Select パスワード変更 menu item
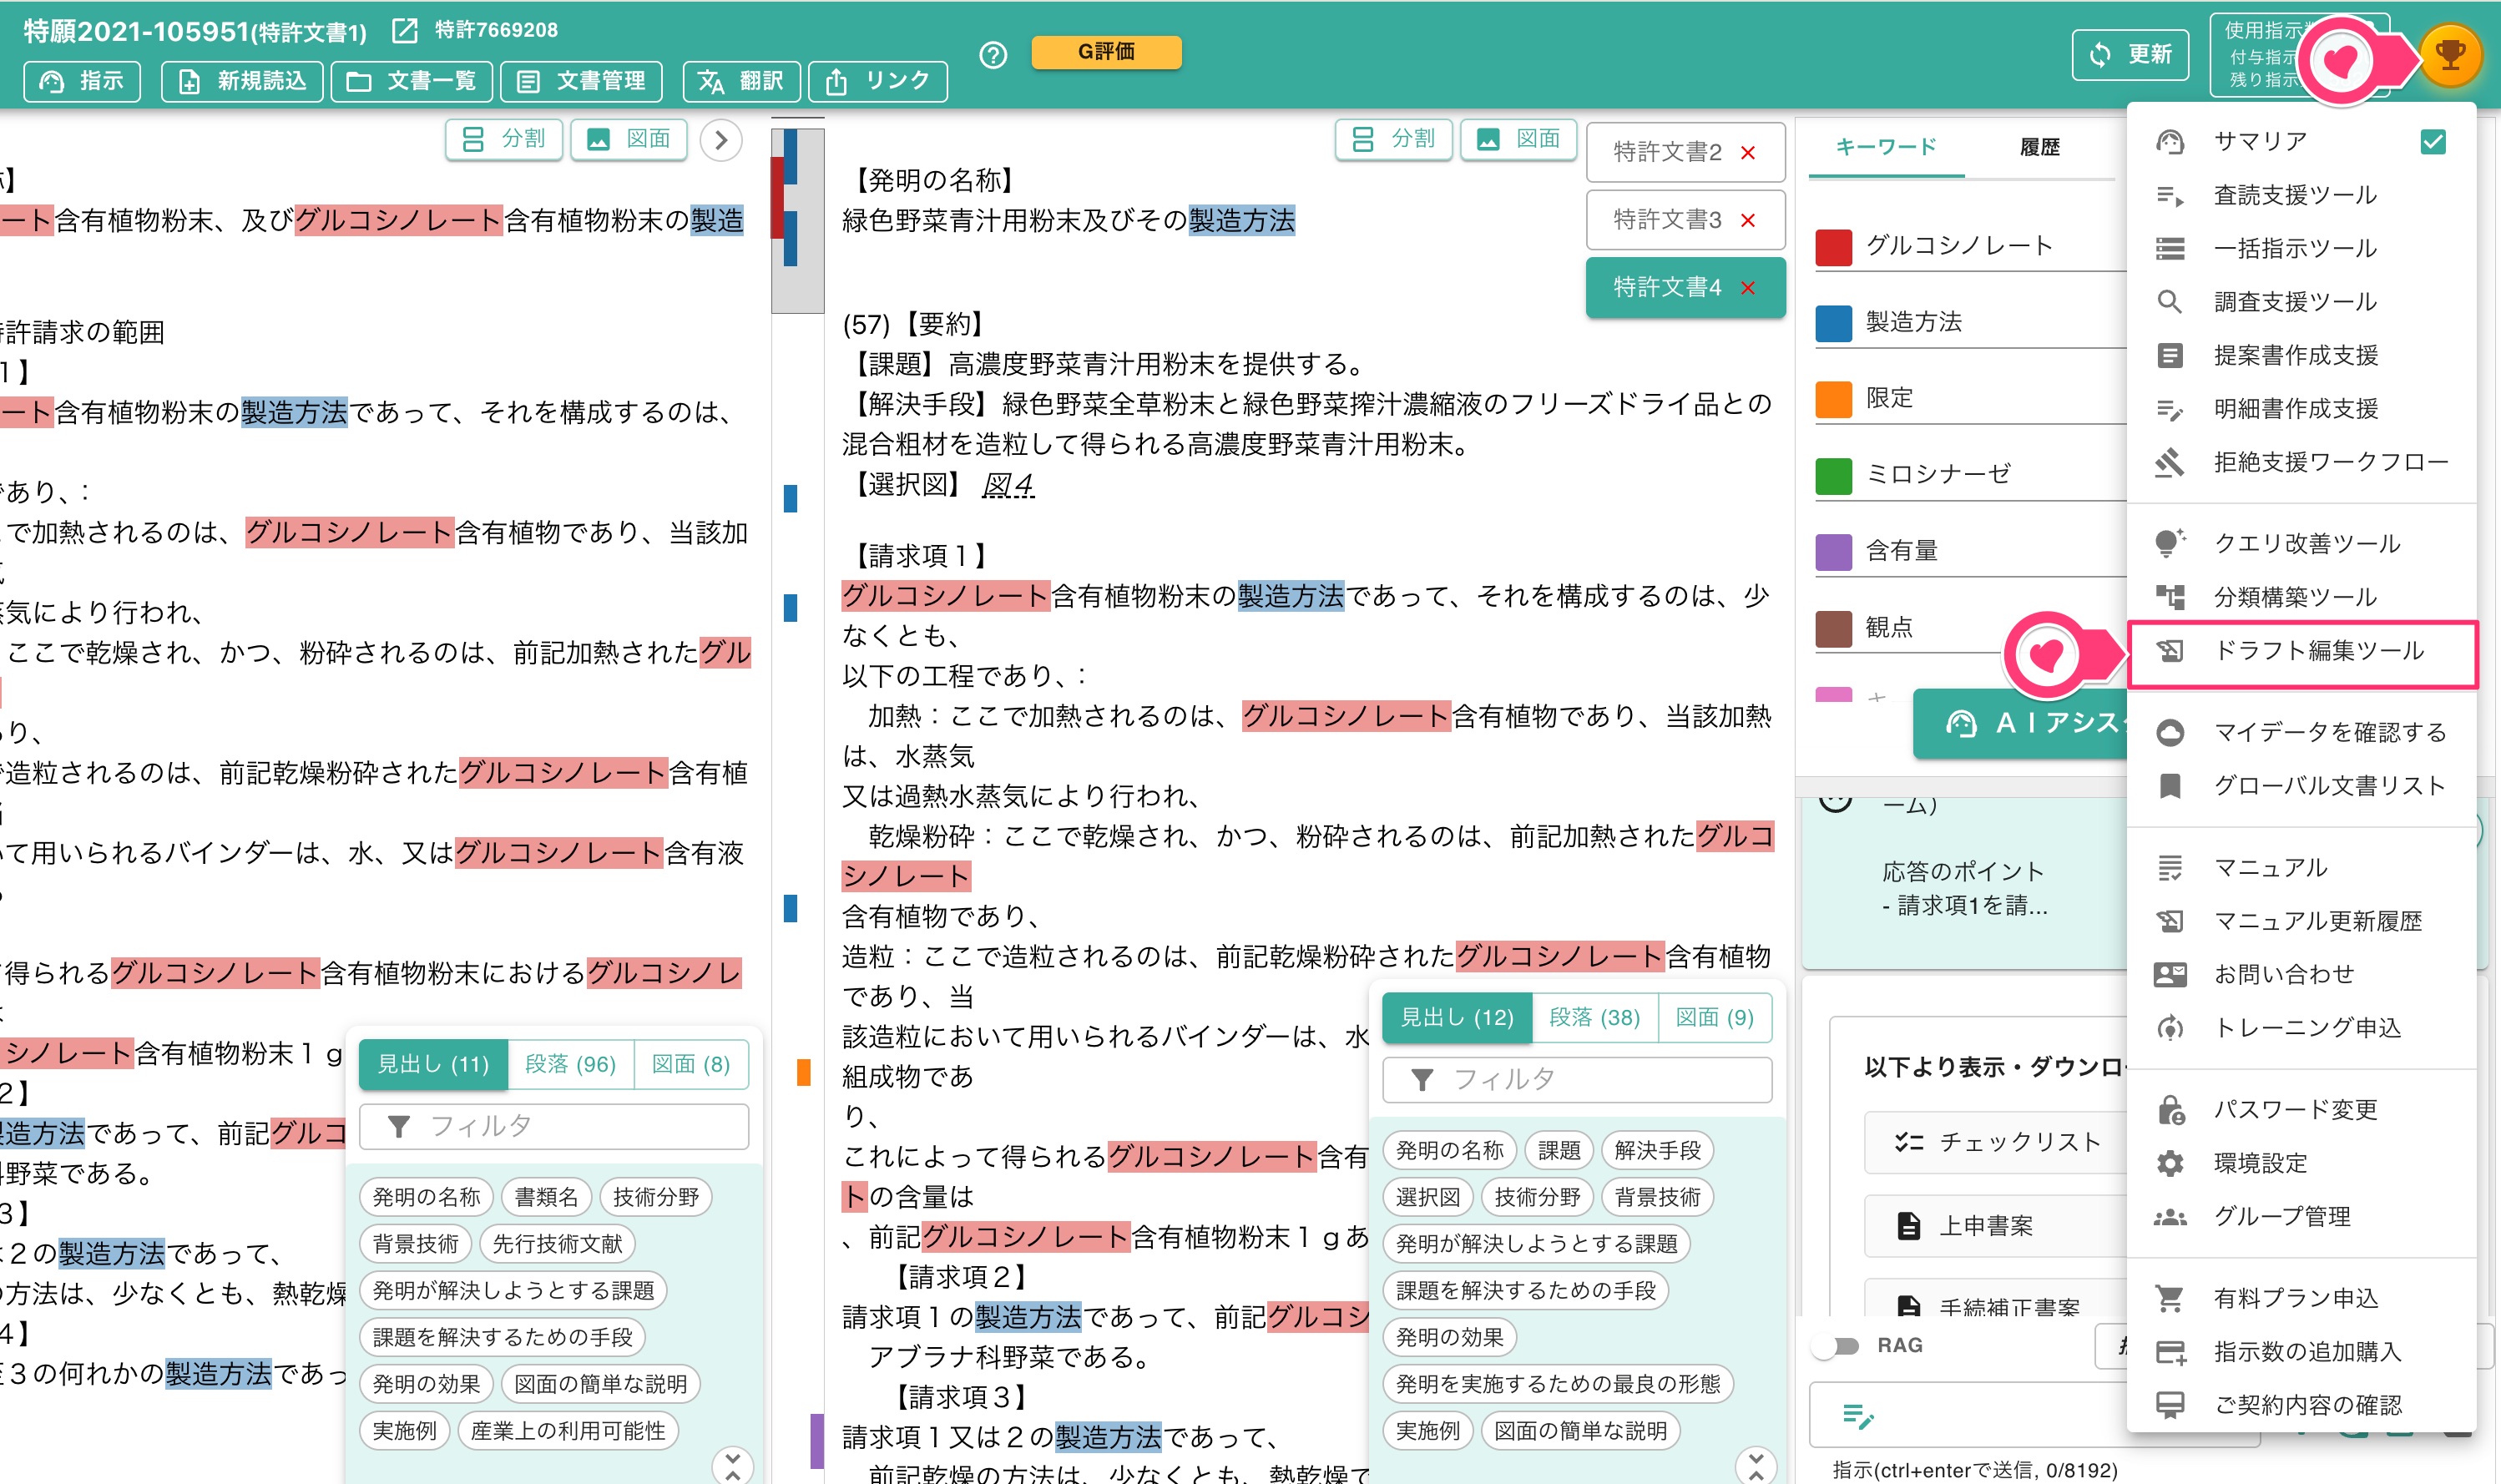The width and height of the screenshot is (2501, 1484). click(x=2301, y=1109)
